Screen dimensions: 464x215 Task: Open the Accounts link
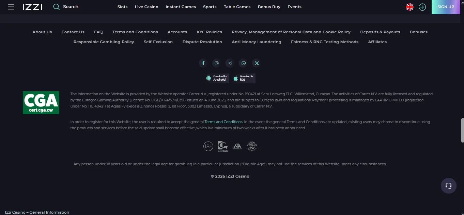coord(177,32)
